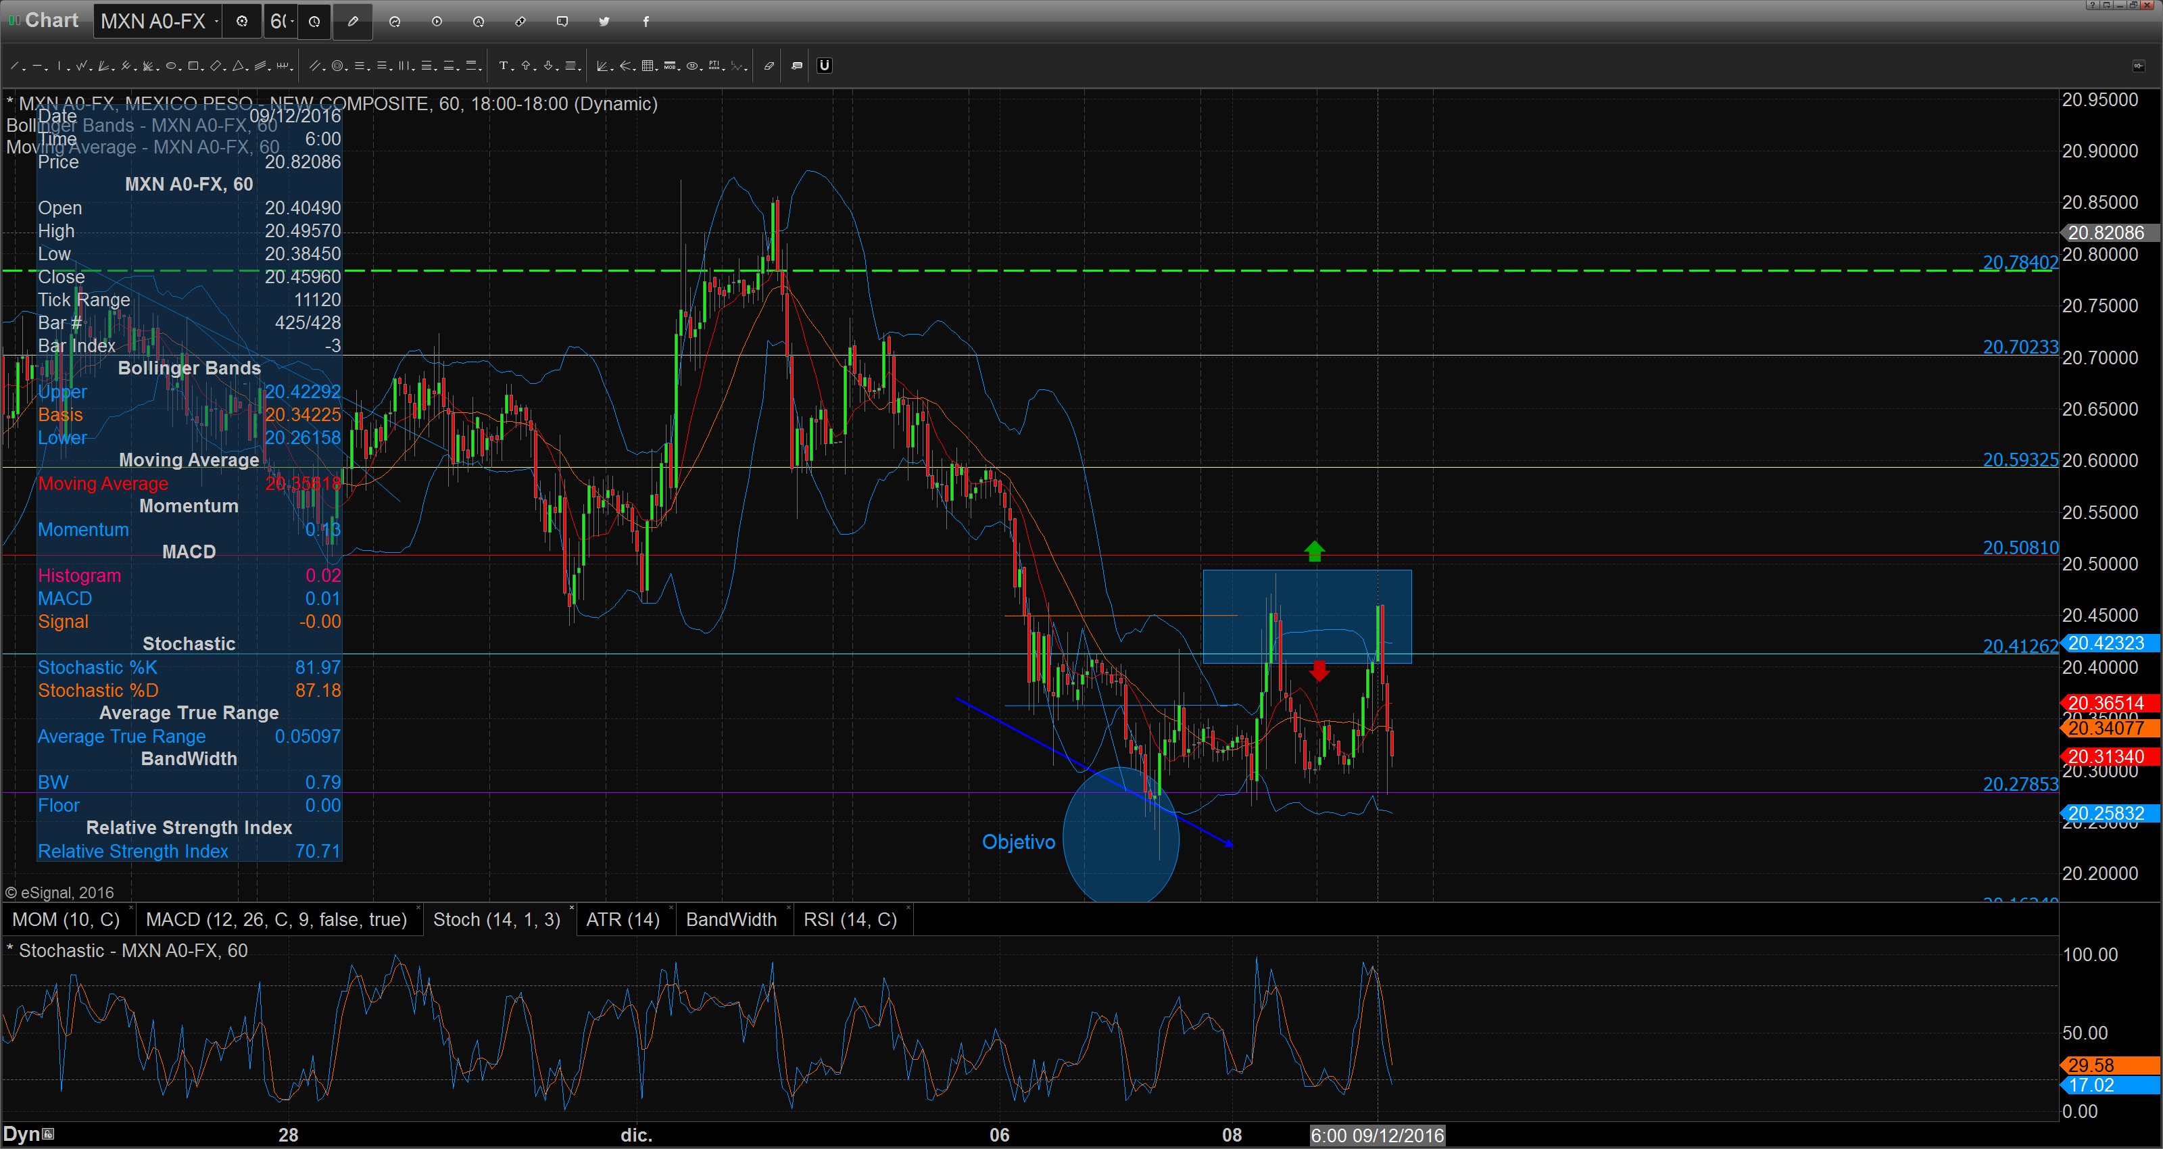The image size is (2163, 1149).
Task: Click the bar replay play icon
Action: (x=437, y=21)
